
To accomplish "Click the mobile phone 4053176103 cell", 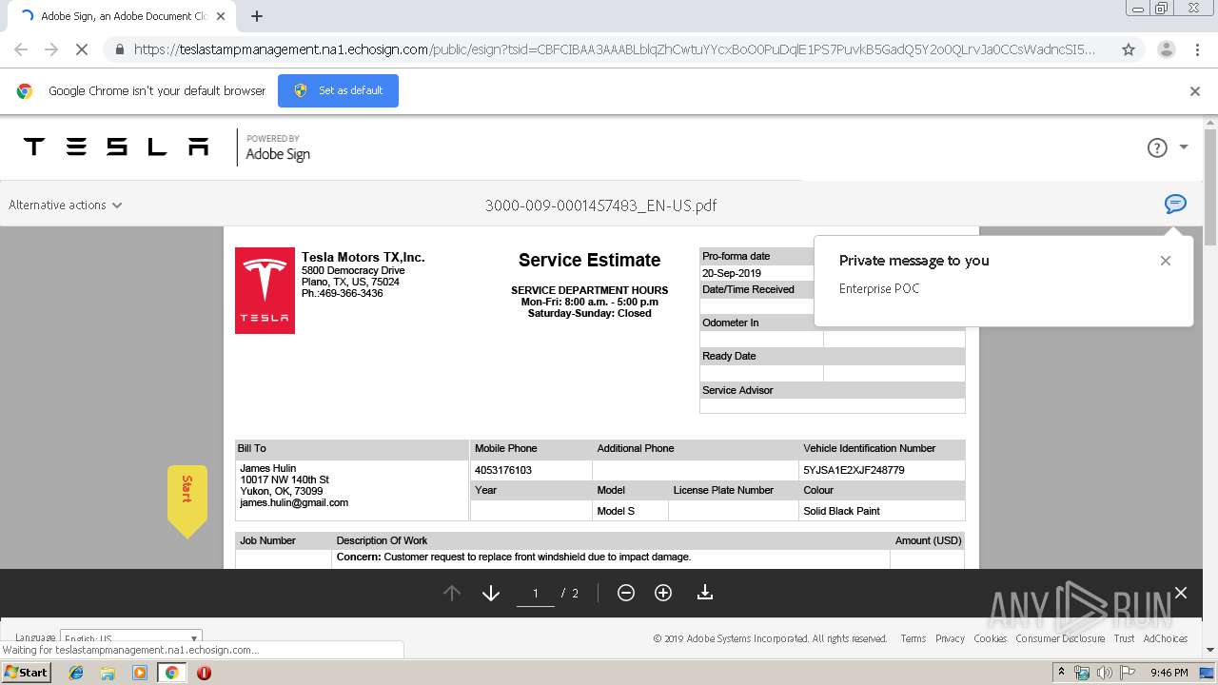I will coord(531,470).
